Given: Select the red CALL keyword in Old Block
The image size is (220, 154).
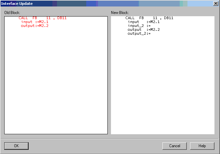Looking at the screenshot, I should coord(23,18).
